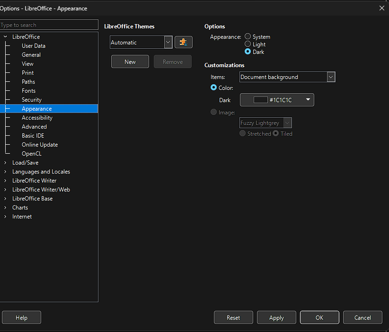Open the Fuzzy Lightgrey image dropdown
389x332 pixels.
pos(265,123)
